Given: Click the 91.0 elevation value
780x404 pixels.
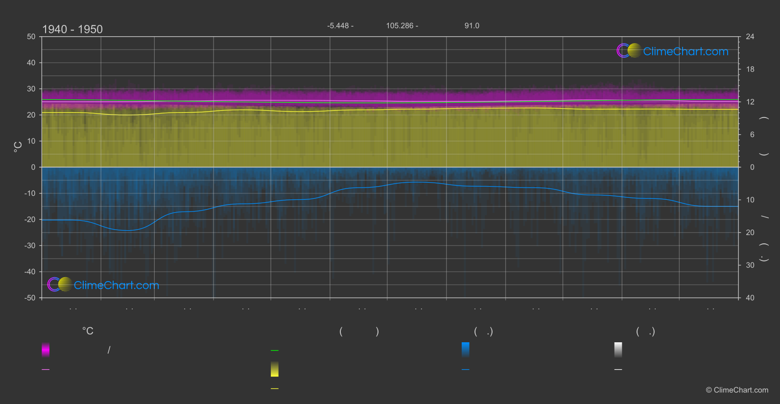Looking at the screenshot, I should pyautogui.click(x=472, y=25).
